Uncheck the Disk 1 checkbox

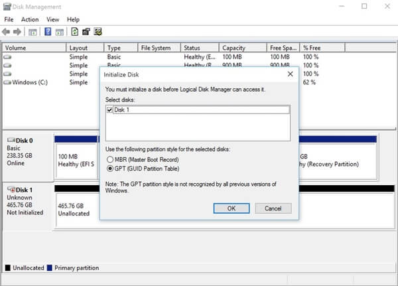point(109,110)
